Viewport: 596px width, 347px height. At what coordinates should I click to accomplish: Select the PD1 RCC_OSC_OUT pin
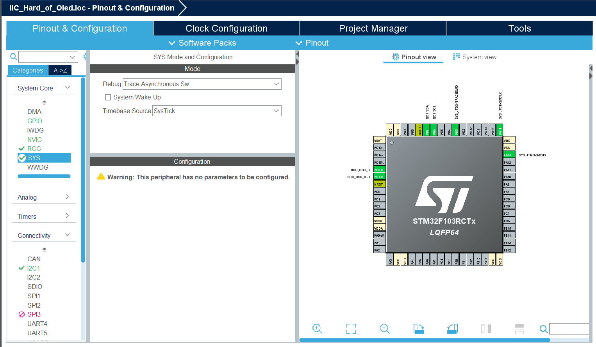tap(380, 177)
